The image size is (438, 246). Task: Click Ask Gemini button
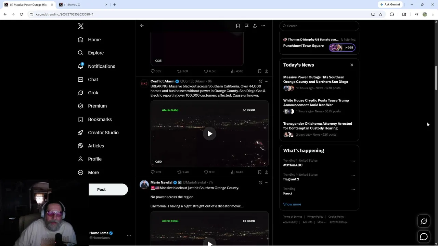pos(390,4)
